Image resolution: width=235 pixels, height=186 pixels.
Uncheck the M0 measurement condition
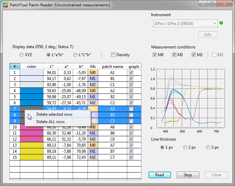coord(155,55)
